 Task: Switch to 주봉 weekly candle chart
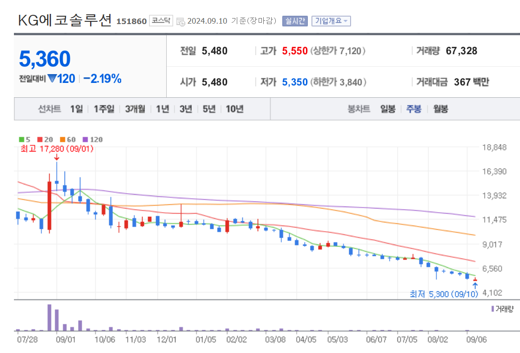click(414, 109)
